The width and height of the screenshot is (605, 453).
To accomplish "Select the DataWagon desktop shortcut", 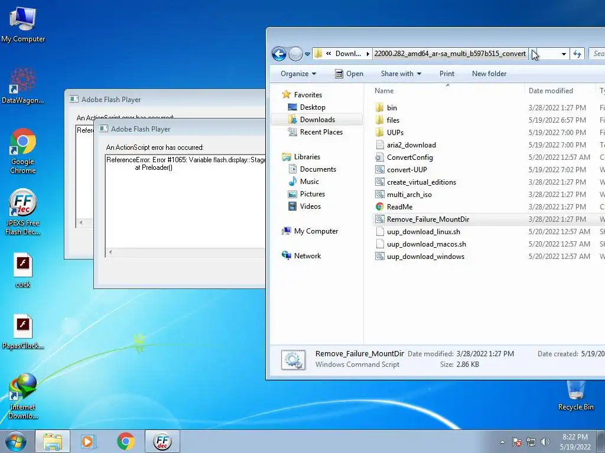I will coord(23,86).
